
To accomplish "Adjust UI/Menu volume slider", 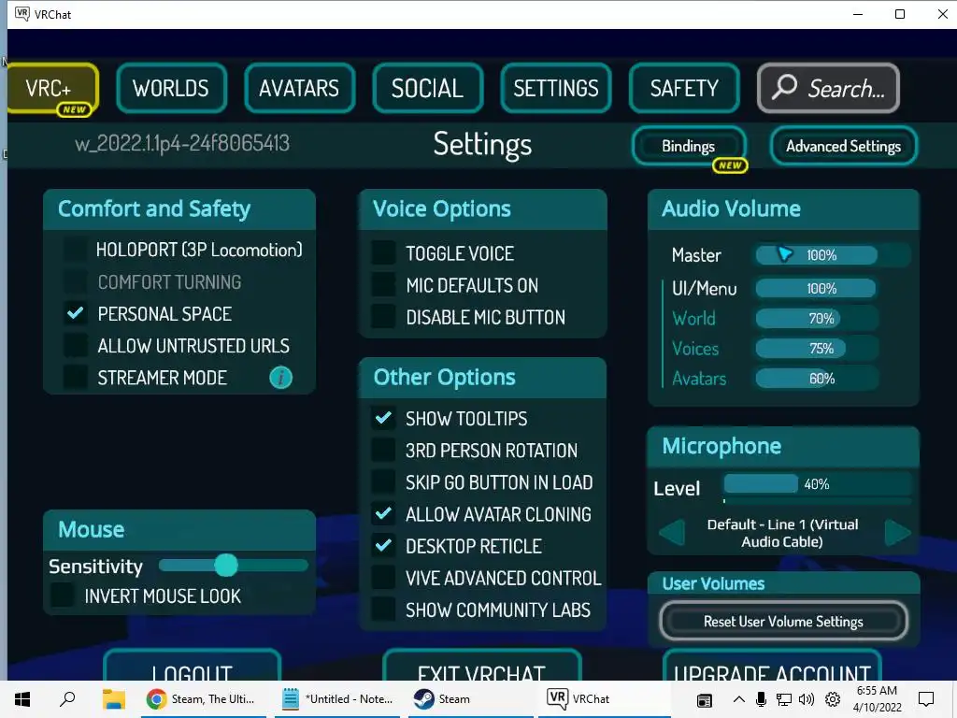I will point(817,288).
